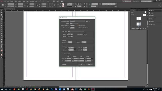Open the Object menu

(19, 1)
